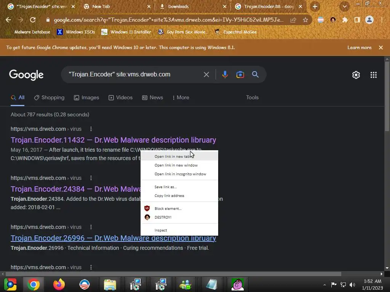Choose Save link as... option
This screenshot has width=390, height=292.
pos(179,187)
